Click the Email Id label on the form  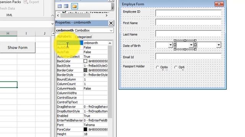coord(128,57)
